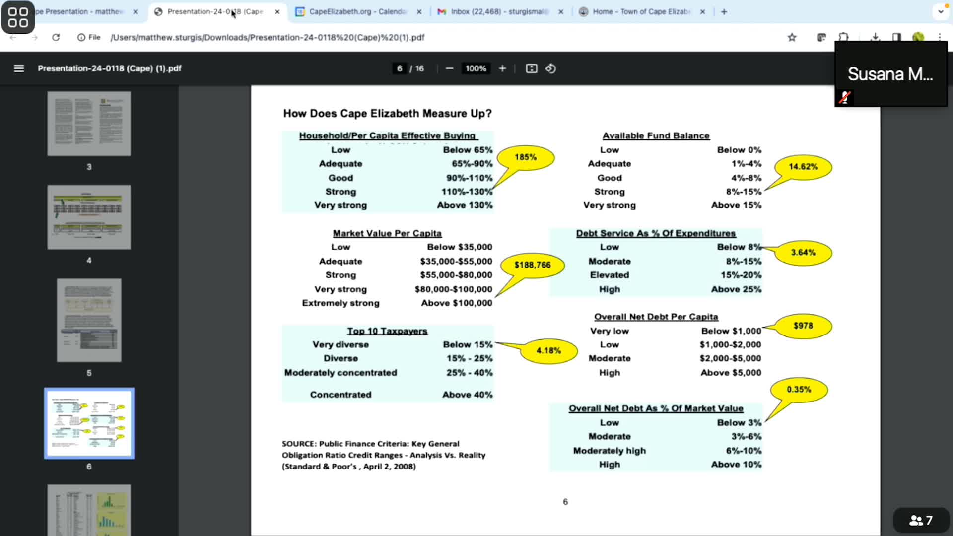Edit the current page number field
Screen dimensions: 953x536
[x=399, y=68]
